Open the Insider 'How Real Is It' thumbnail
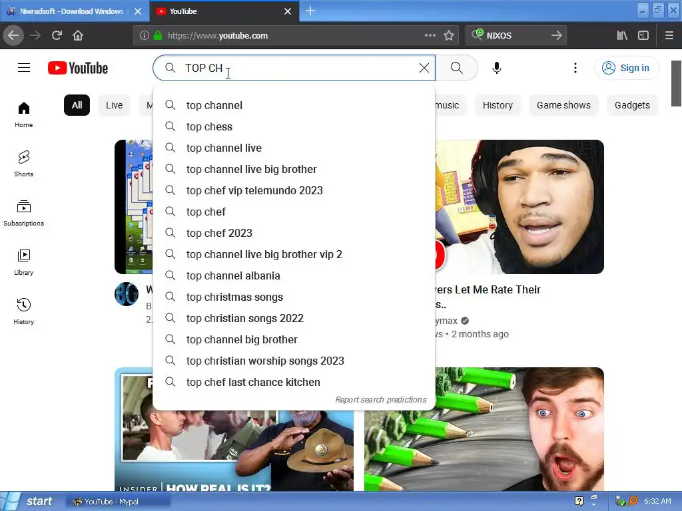Viewport: 682px width, 511px height. click(234, 450)
